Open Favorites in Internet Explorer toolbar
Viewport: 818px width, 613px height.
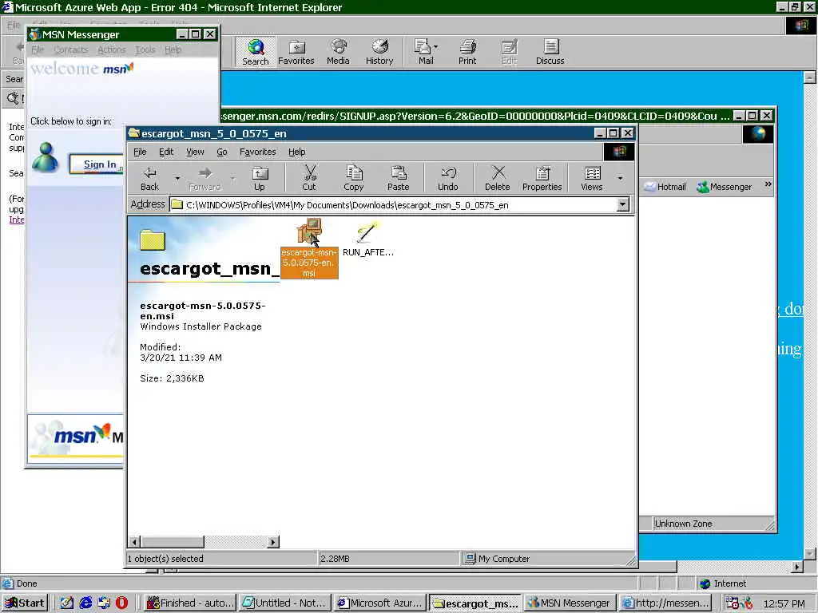(296, 52)
